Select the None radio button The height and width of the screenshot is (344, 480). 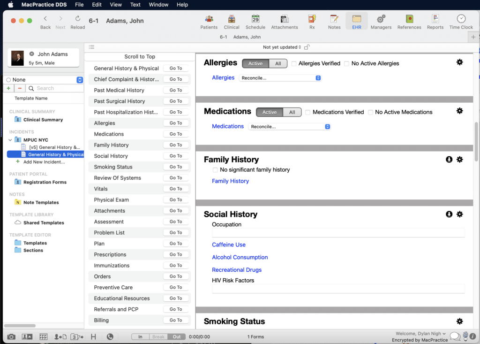(x=8, y=80)
